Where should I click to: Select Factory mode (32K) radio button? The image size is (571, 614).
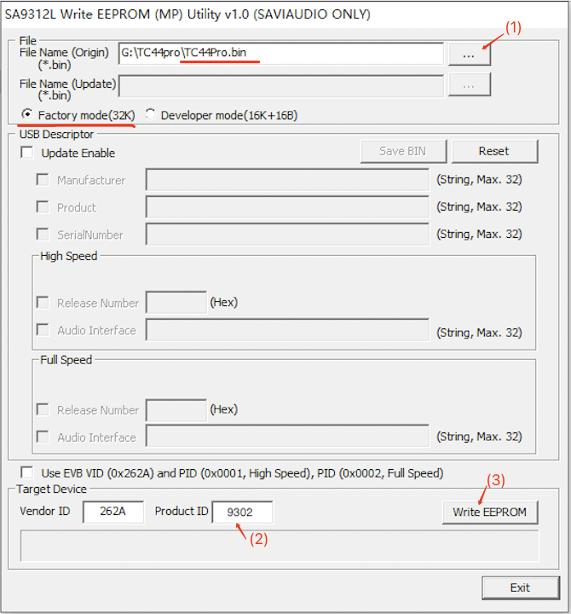(x=28, y=114)
